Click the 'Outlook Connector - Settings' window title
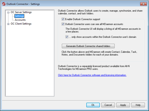 (x=23, y=4)
